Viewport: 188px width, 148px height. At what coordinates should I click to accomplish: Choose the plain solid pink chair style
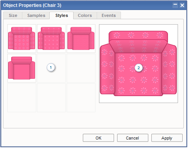coord(22,68)
